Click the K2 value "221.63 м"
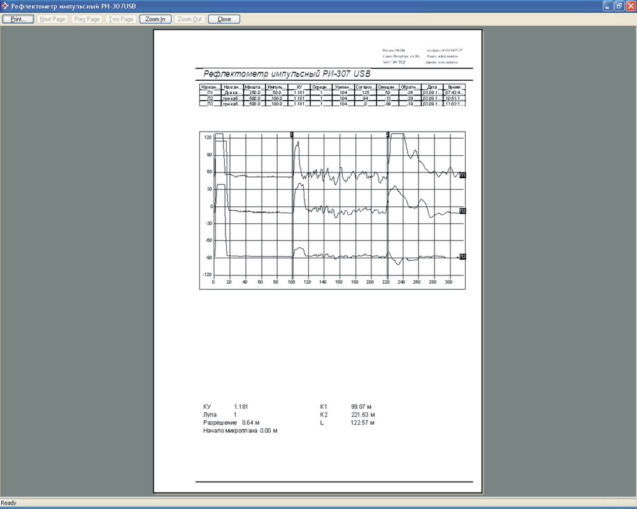637x509 pixels. click(363, 415)
